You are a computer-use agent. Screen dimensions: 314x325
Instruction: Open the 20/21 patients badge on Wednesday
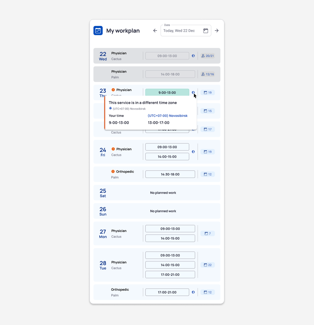tap(208, 56)
